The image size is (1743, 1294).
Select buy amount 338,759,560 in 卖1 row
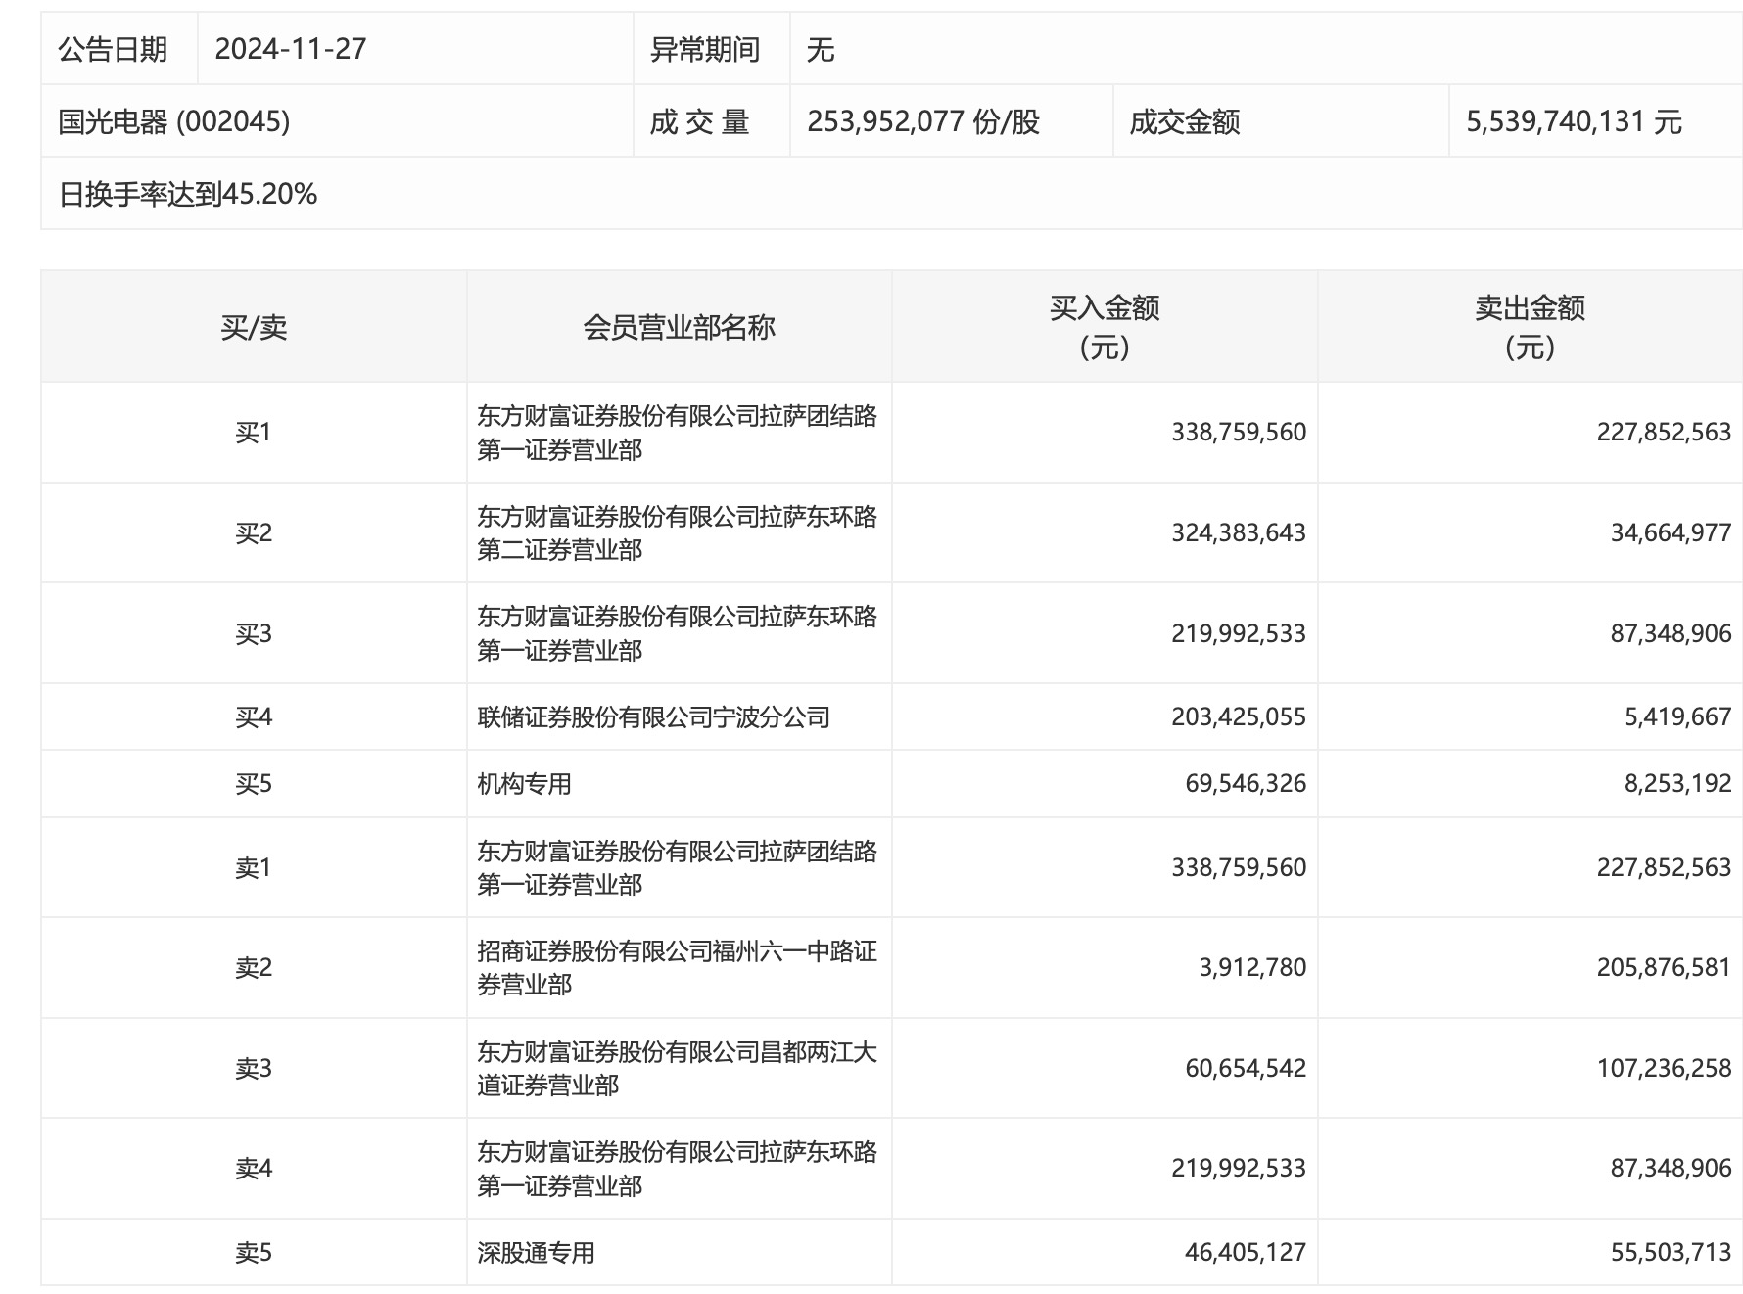point(1239,867)
